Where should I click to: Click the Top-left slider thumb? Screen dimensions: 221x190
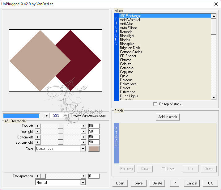click(61, 126)
